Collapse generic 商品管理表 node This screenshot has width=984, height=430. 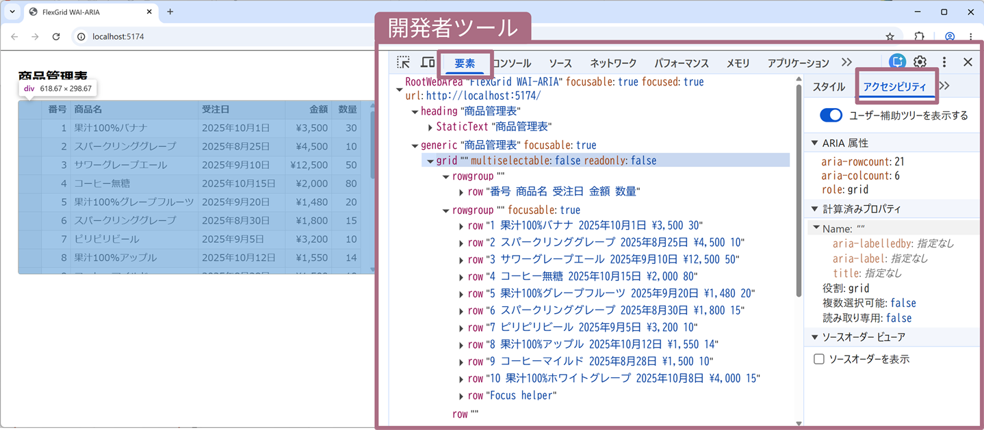click(414, 146)
